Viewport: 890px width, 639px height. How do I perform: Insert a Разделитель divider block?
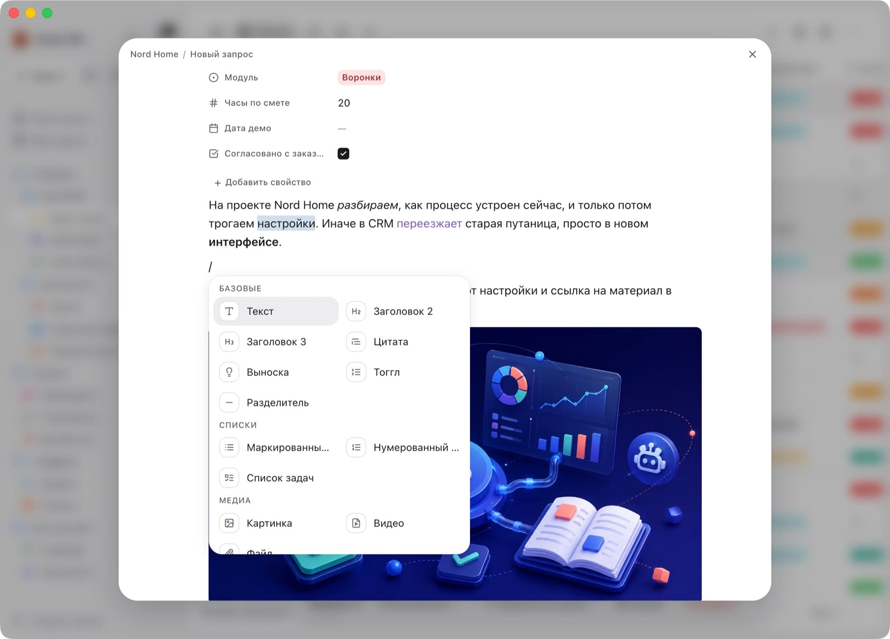(x=276, y=403)
